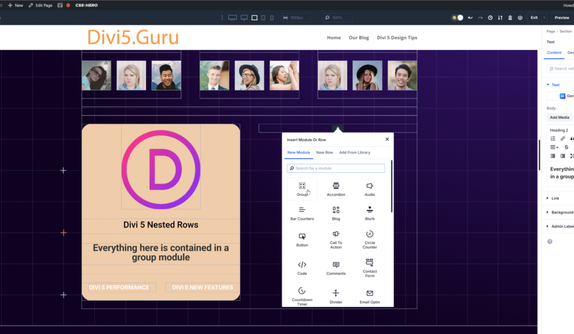Close the Insert Module Or Row dialog
Viewport: 574px width, 334px height.
[x=387, y=139]
